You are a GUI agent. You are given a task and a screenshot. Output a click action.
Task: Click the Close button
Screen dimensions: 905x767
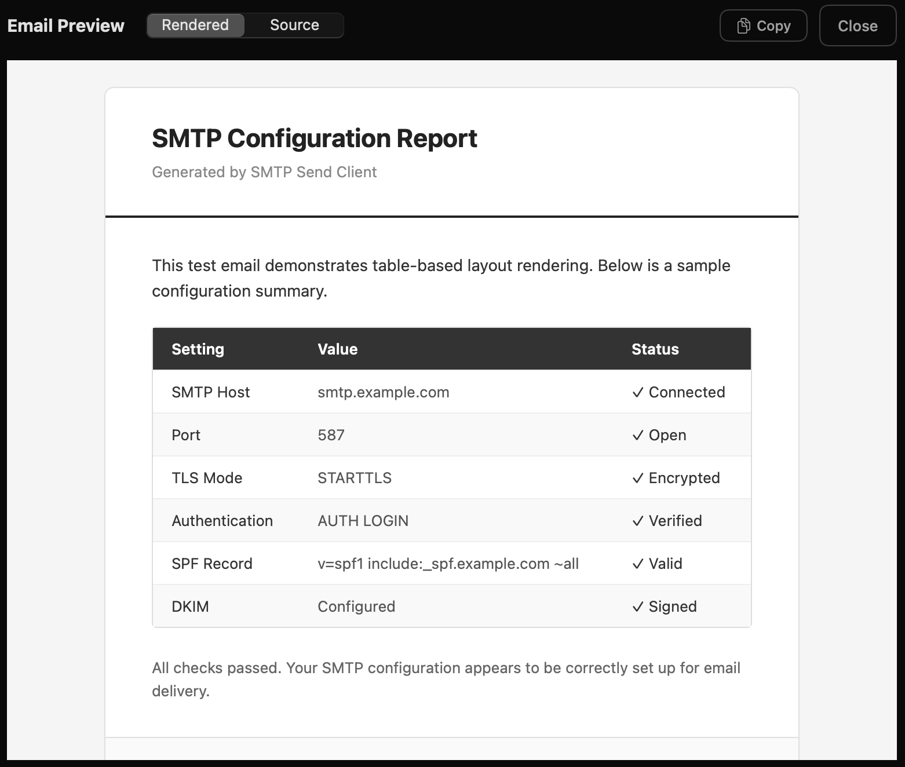857,25
